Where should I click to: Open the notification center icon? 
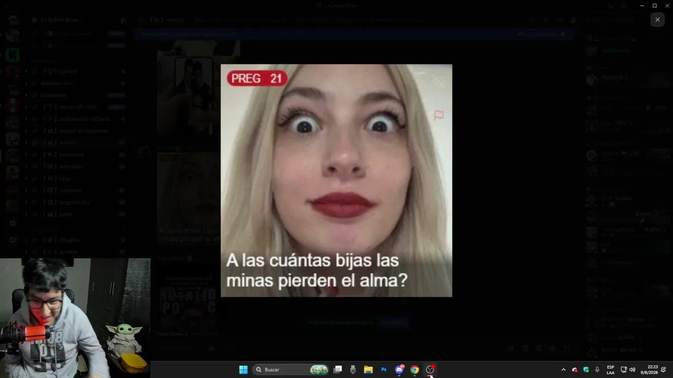pyautogui.click(x=664, y=370)
